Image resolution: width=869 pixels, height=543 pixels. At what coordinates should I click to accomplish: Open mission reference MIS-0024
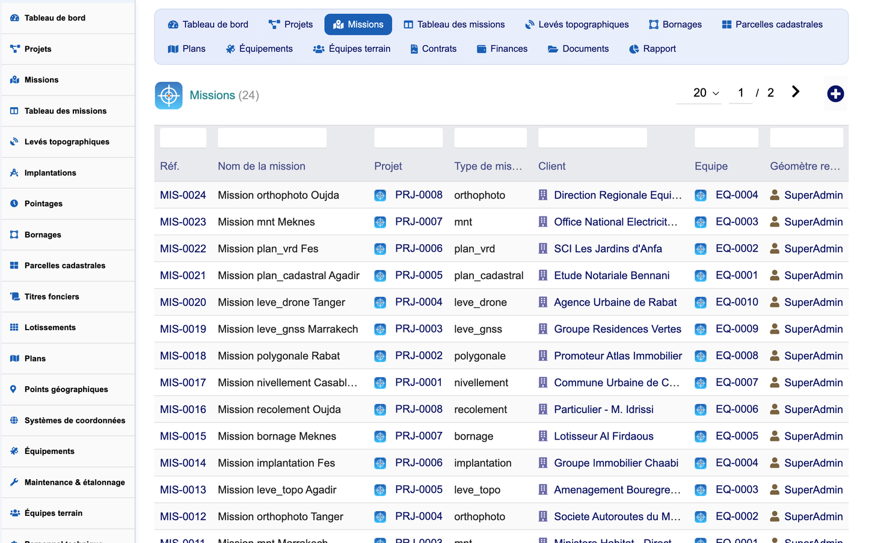click(x=183, y=195)
